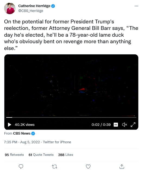Play the embedded video

pos(10,125)
